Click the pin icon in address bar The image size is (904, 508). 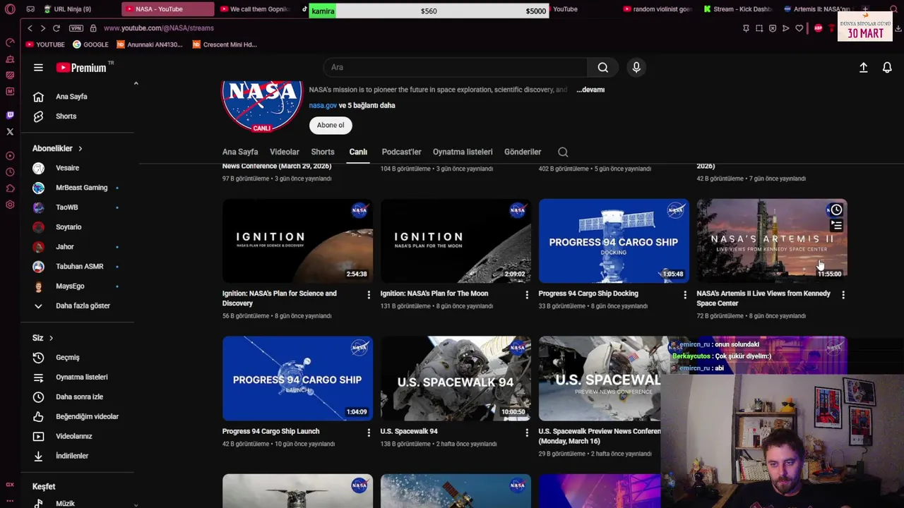coord(746,28)
